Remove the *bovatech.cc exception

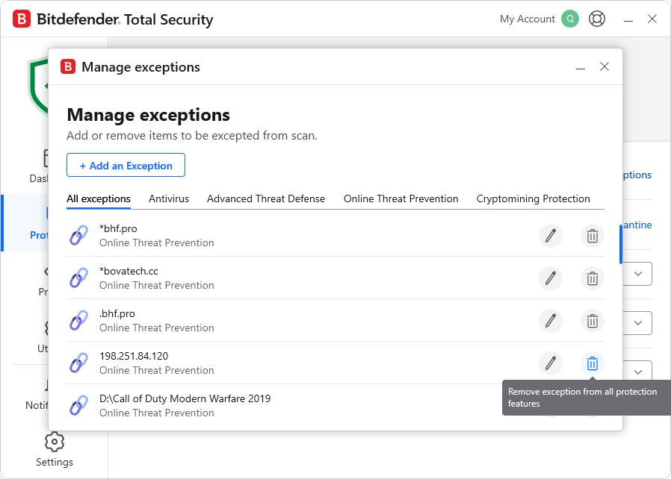pyautogui.click(x=593, y=278)
